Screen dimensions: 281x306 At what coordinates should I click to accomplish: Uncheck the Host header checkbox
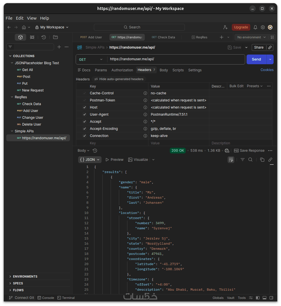84,107
